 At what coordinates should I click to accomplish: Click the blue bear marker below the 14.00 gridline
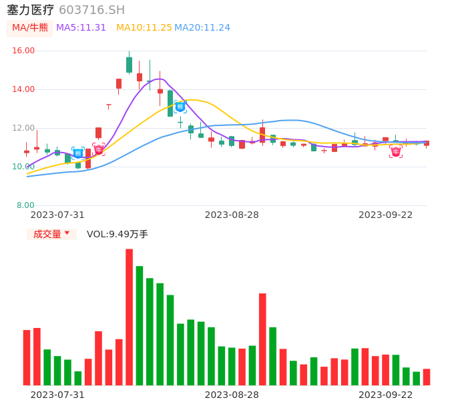tap(180, 107)
